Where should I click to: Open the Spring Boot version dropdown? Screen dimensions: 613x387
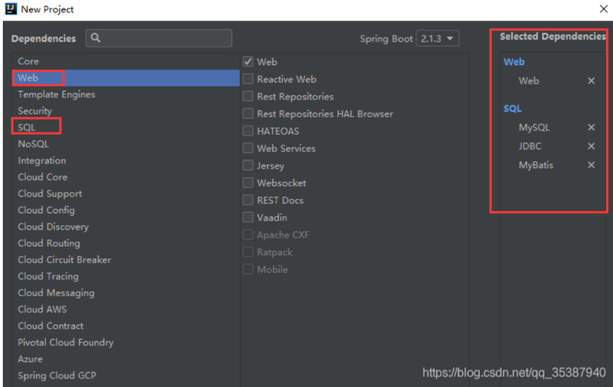pos(437,38)
